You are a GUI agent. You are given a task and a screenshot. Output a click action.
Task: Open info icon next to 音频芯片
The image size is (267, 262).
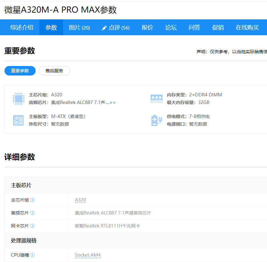(32, 213)
